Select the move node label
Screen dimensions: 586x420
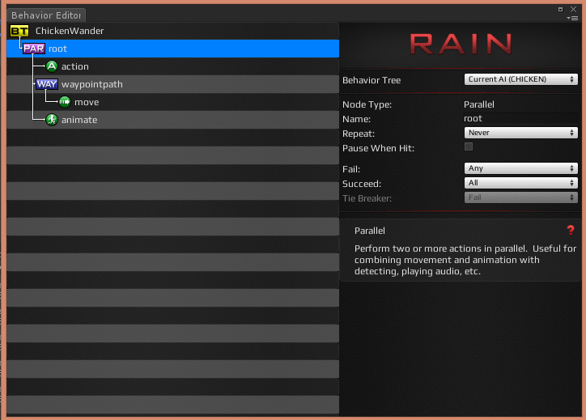[87, 102]
